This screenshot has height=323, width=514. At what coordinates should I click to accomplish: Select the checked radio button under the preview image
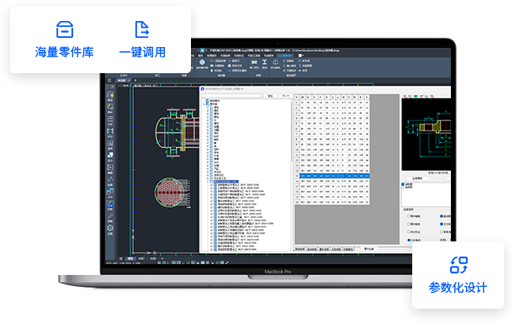(x=403, y=184)
